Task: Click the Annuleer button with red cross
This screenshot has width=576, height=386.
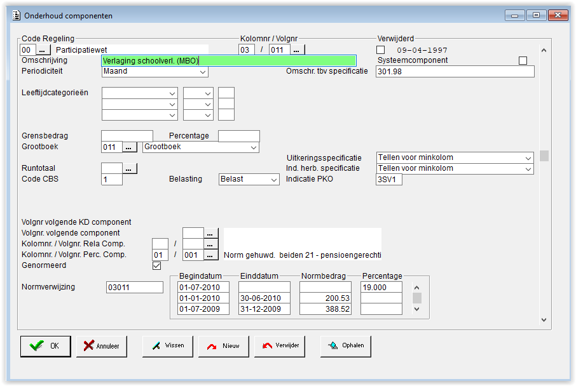Action: tap(102, 346)
